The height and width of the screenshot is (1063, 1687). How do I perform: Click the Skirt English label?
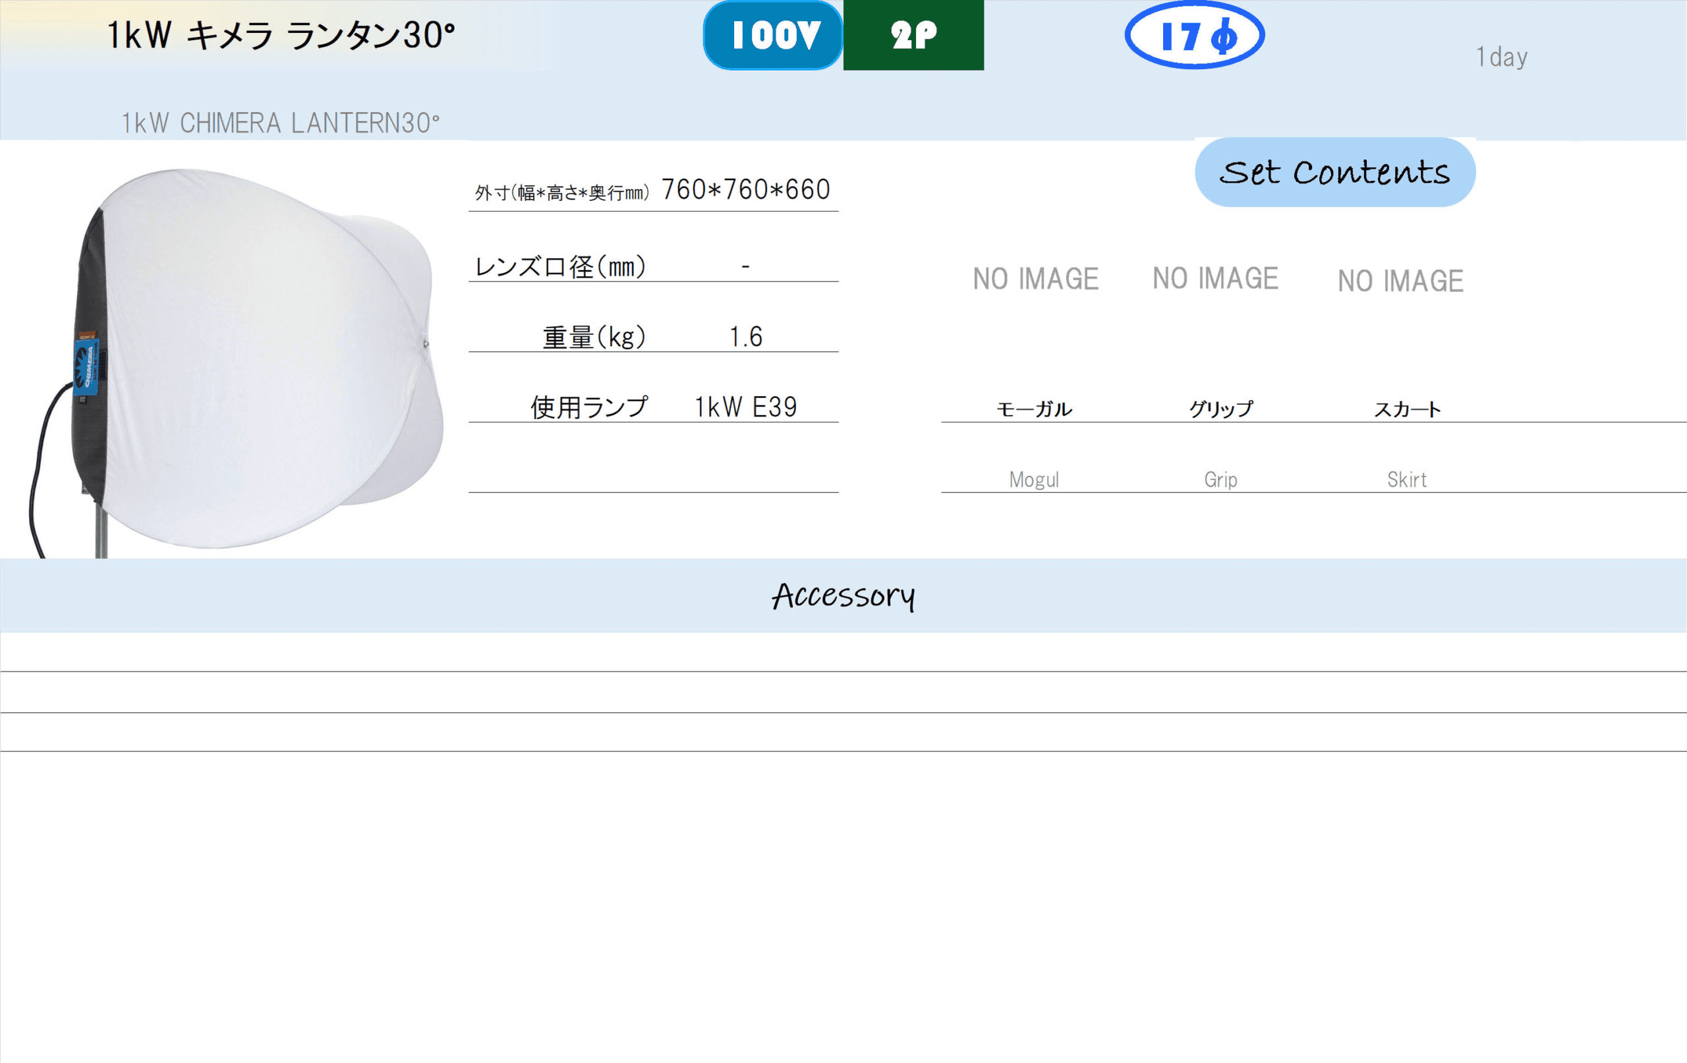click(x=1407, y=480)
